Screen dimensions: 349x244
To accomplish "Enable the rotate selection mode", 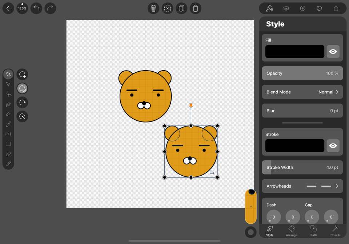I will tap(22, 103).
